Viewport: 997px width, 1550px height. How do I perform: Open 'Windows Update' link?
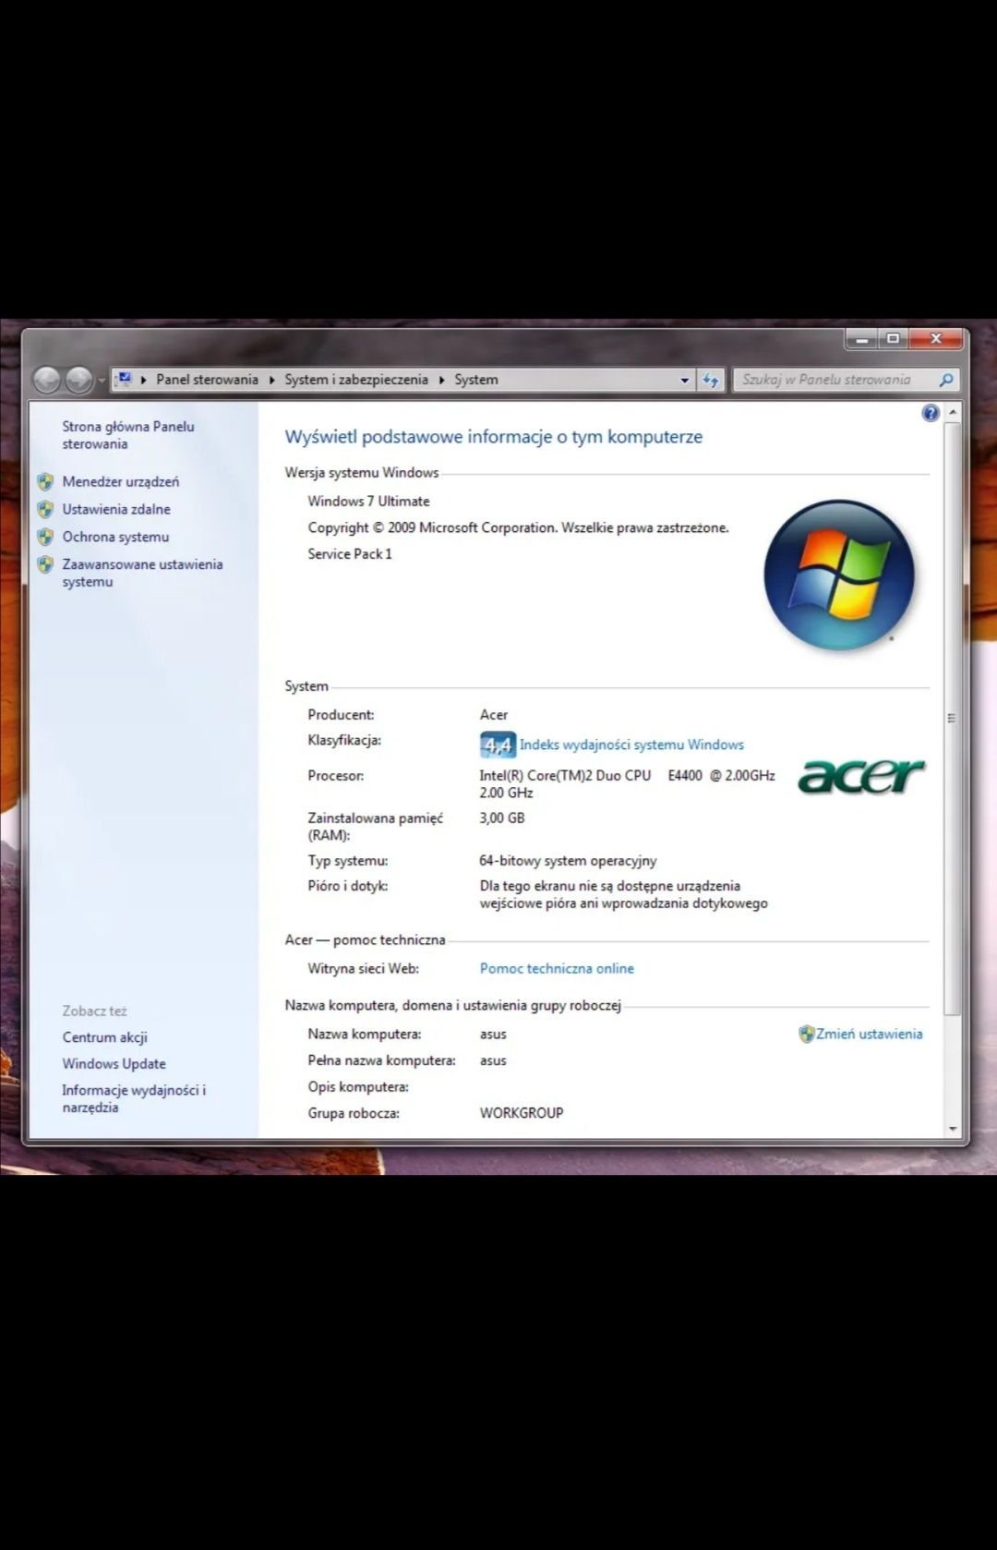(x=114, y=1064)
